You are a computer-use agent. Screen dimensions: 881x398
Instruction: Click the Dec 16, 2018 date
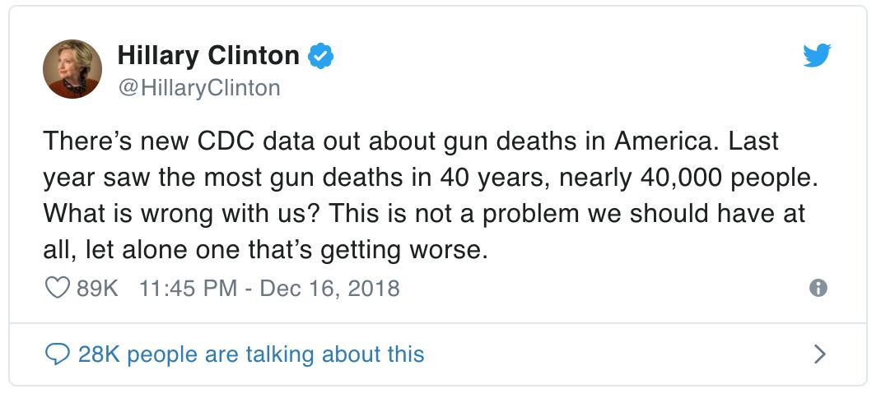pos(329,288)
